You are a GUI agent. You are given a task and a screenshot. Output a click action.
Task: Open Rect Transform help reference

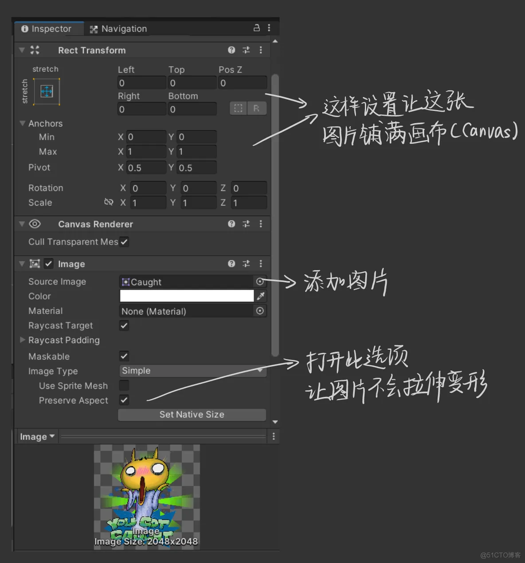click(231, 50)
